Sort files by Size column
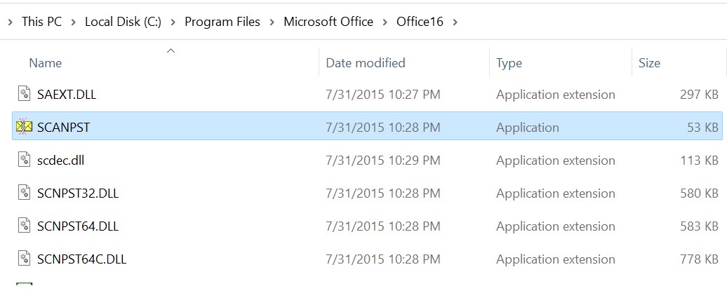 (x=649, y=63)
